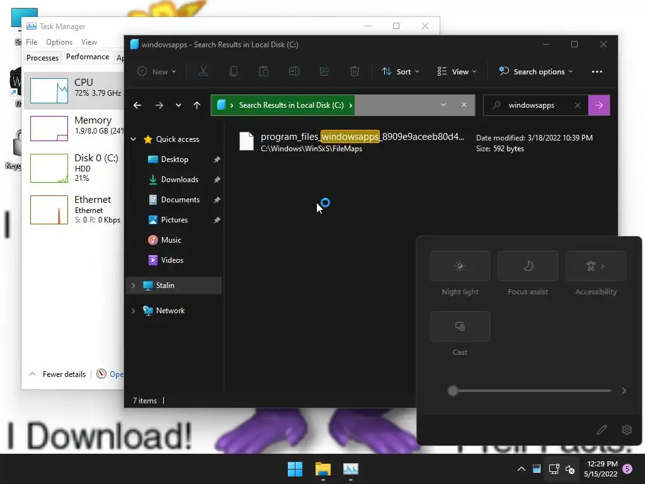The width and height of the screenshot is (645, 484).
Task: Open all settings via gear icon
Action: pyautogui.click(x=627, y=430)
